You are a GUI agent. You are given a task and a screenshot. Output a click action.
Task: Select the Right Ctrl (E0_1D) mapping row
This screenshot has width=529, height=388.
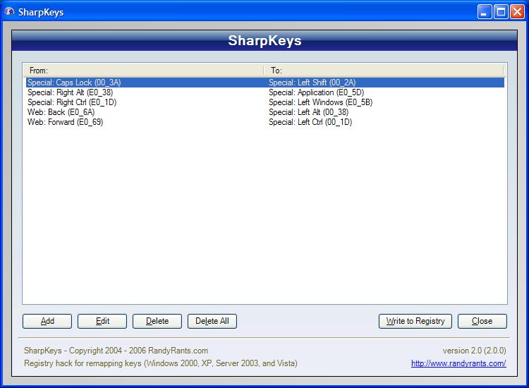[x=265, y=102]
